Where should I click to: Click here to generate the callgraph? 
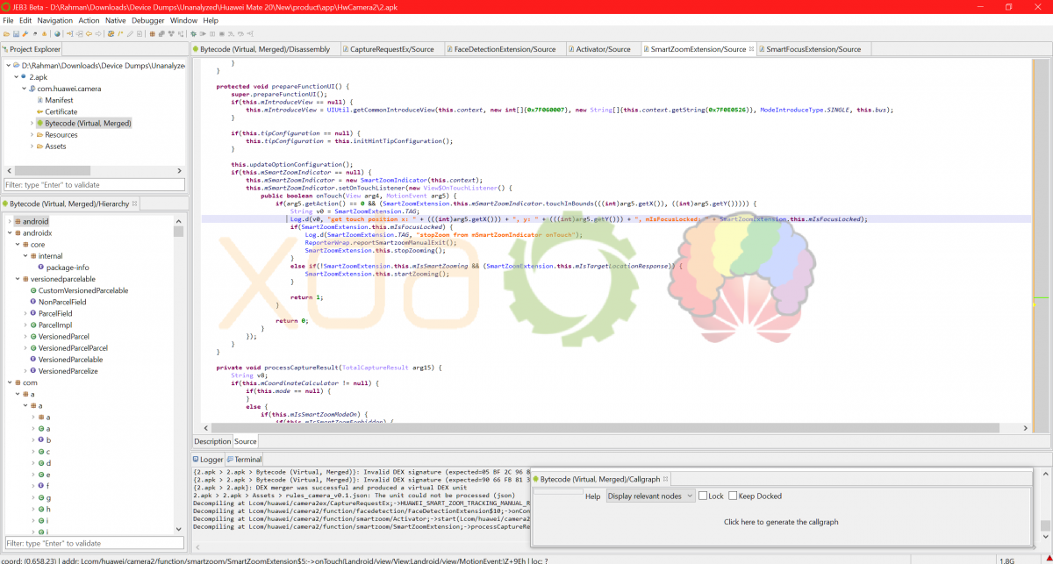tap(781, 522)
